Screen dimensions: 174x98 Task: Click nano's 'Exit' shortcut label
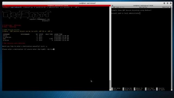pyautogui.click(x=115, y=90)
